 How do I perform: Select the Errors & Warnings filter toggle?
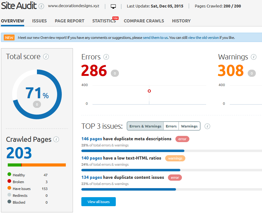click(x=145, y=126)
